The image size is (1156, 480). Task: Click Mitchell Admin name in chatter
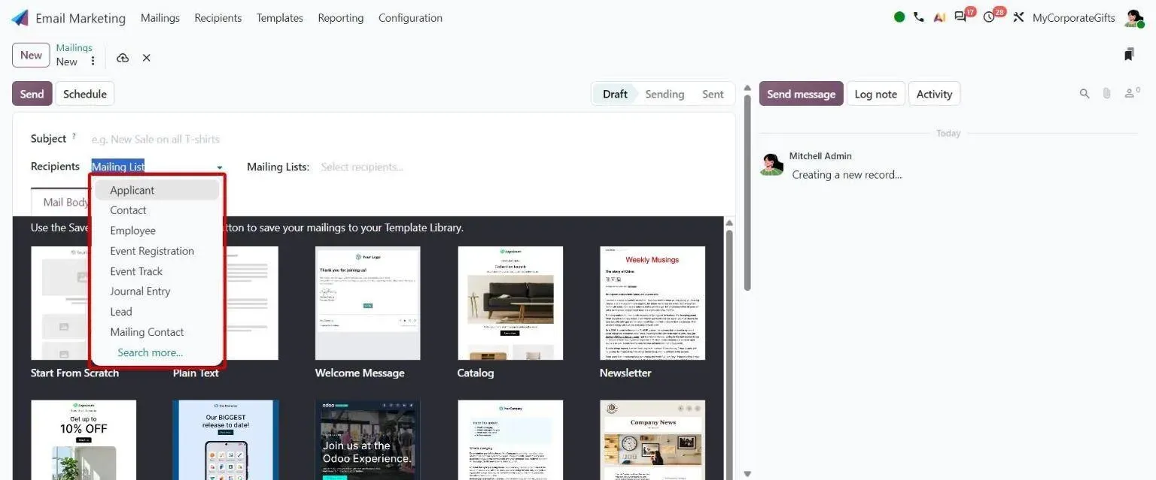coord(820,155)
